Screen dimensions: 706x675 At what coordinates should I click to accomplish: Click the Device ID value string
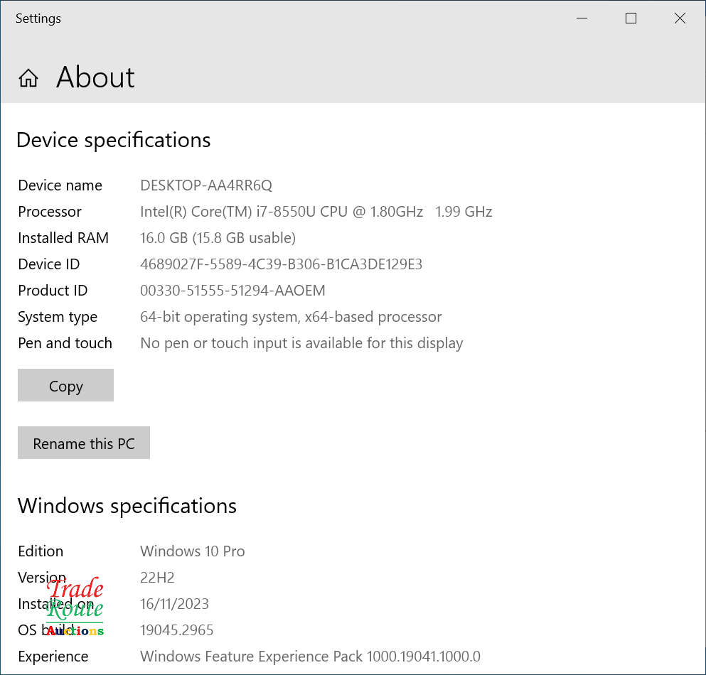[x=281, y=264]
